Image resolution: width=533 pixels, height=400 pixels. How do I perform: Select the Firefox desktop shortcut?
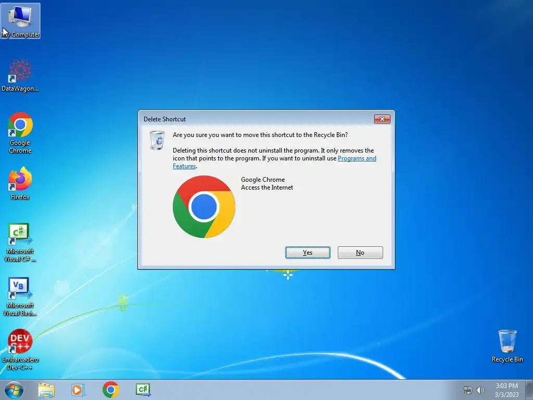coord(20,183)
